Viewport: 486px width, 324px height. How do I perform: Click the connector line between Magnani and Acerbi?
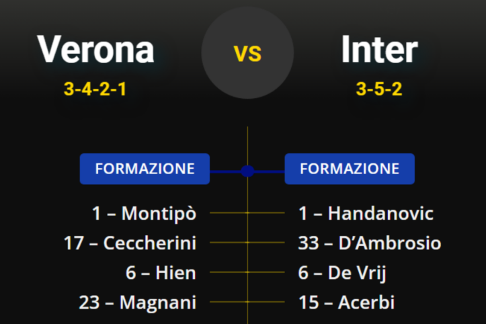point(229,302)
